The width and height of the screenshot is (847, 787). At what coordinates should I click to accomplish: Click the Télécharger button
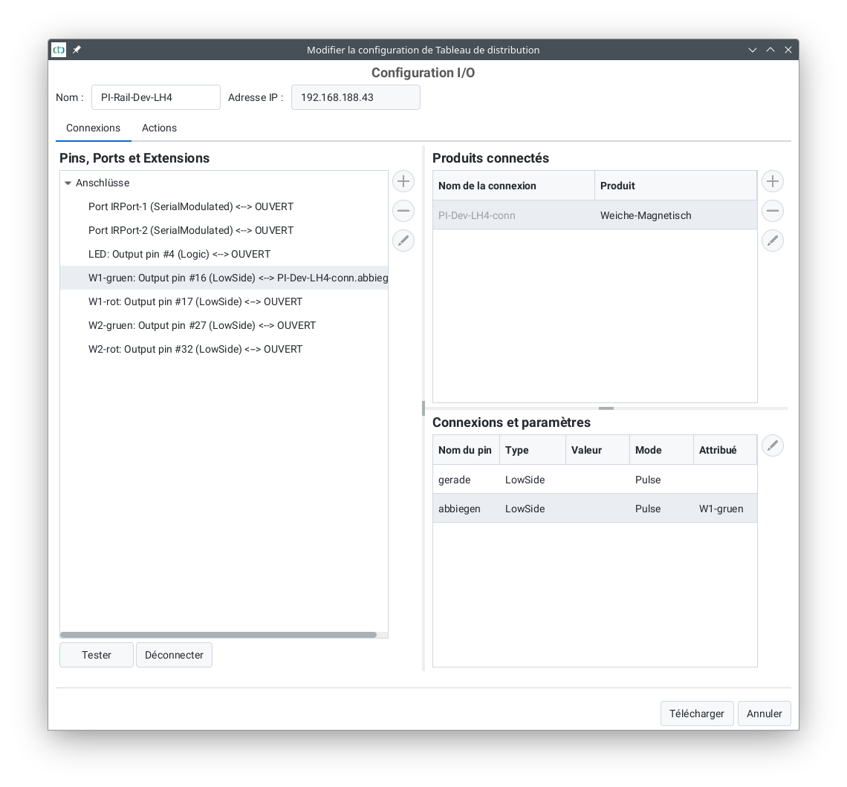[696, 713]
